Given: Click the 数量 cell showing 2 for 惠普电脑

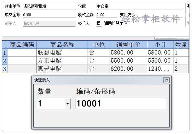Looking at the screenshot, I should tap(181, 69).
